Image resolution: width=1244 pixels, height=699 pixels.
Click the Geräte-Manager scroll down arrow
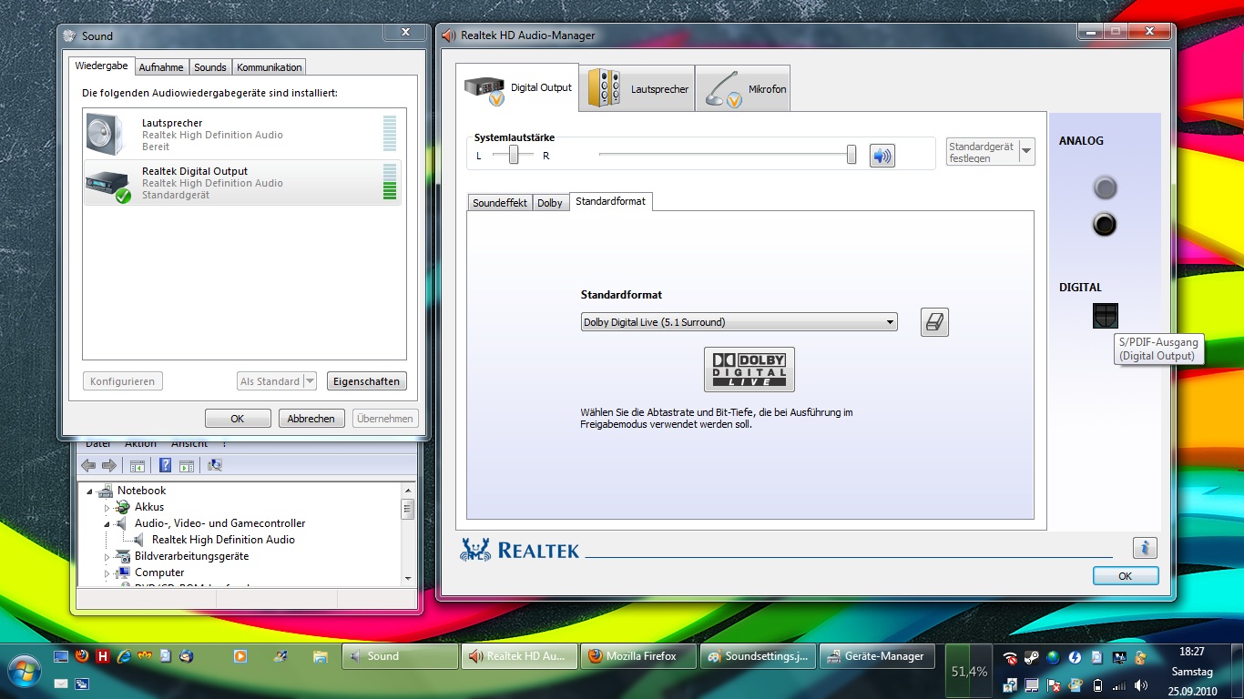tap(408, 578)
